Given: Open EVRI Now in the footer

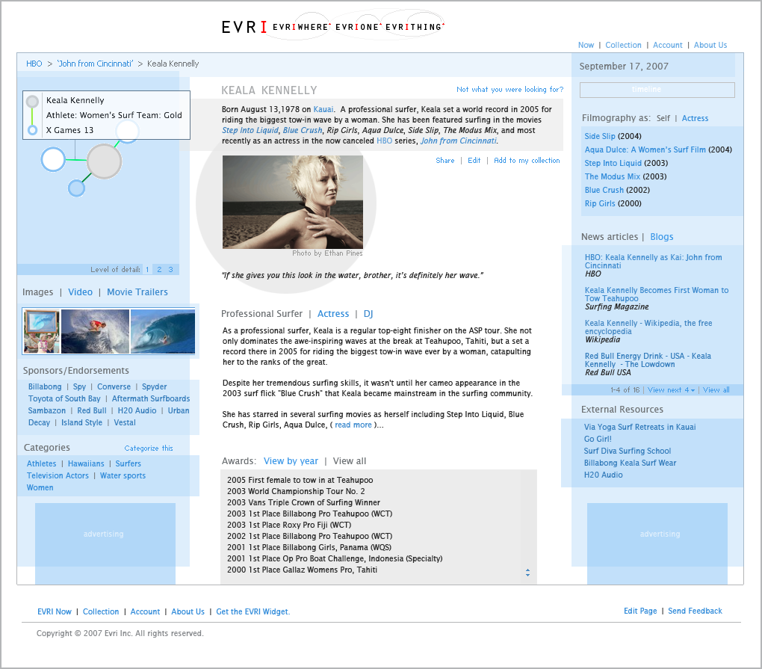Looking at the screenshot, I should click(x=55, y=611).
